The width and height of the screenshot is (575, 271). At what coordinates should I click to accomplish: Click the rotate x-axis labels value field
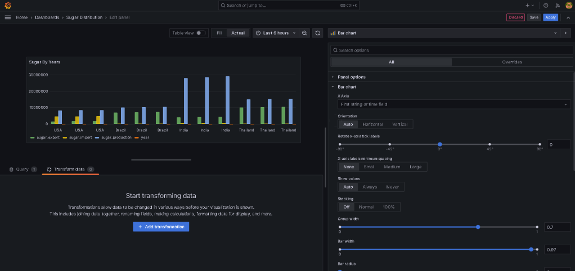[x=559, y=144]
